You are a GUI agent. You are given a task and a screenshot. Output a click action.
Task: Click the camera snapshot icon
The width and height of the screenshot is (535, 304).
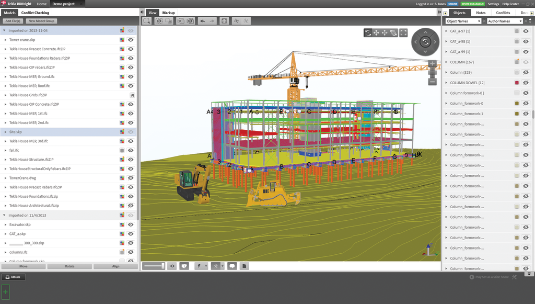[x=190, y=21]
